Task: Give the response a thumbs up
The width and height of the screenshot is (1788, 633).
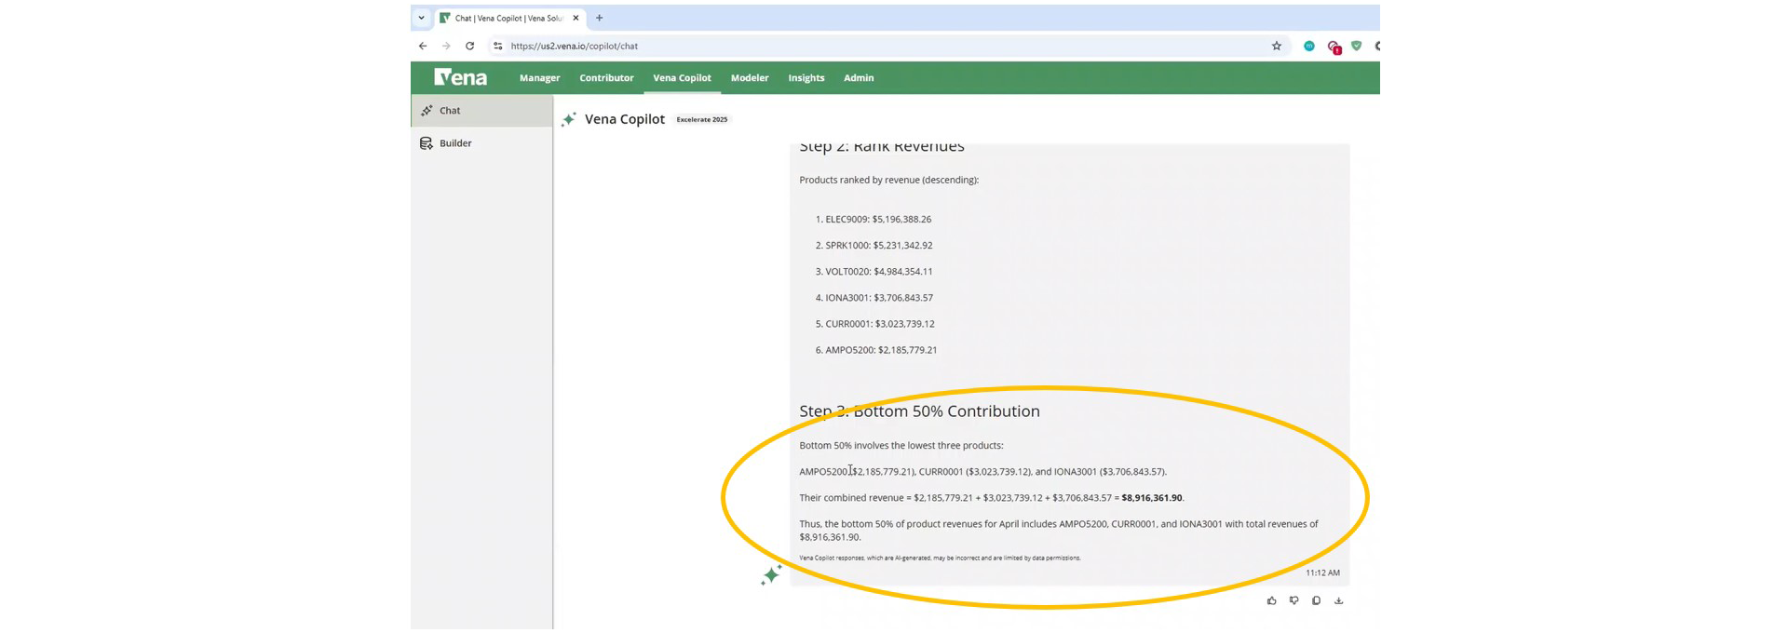Action: tap(1272, 600)
